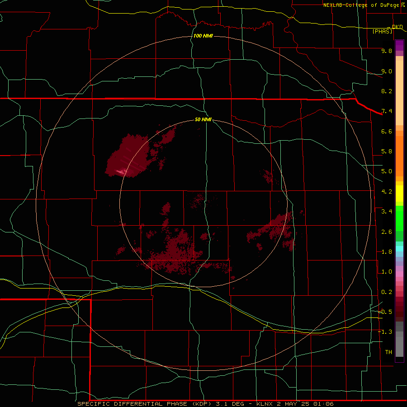Click the 2 MAY 25 01:06 timestamp
Viewport: 407px width, 407px height.
tap(305, 404)
